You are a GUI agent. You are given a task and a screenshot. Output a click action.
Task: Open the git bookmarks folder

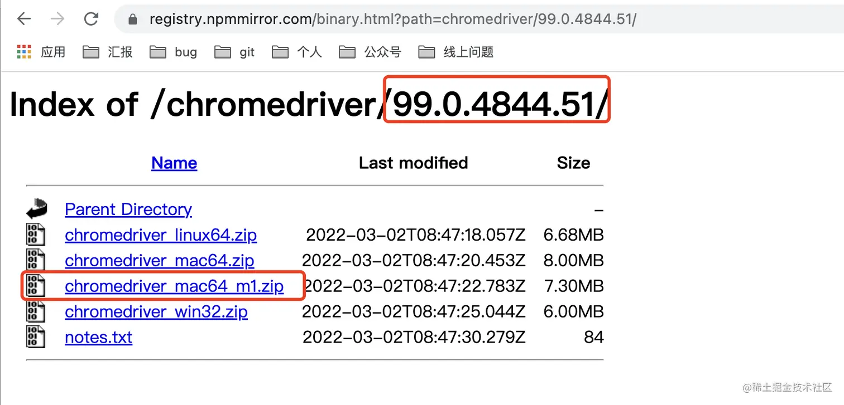tap(234, 52)
